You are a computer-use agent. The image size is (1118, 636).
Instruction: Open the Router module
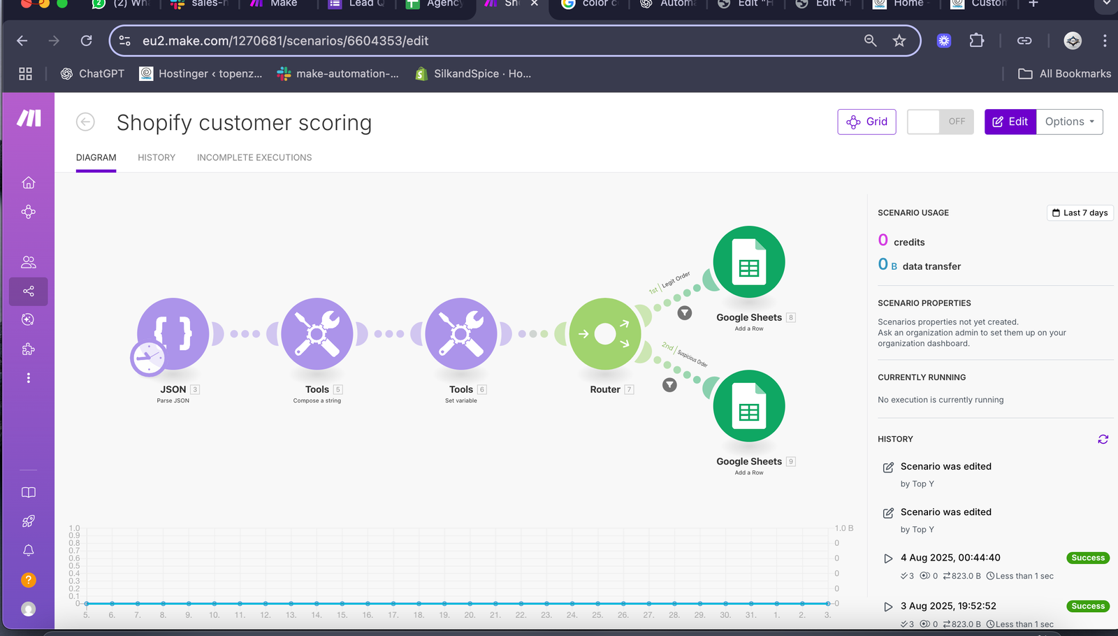[604, 334]
